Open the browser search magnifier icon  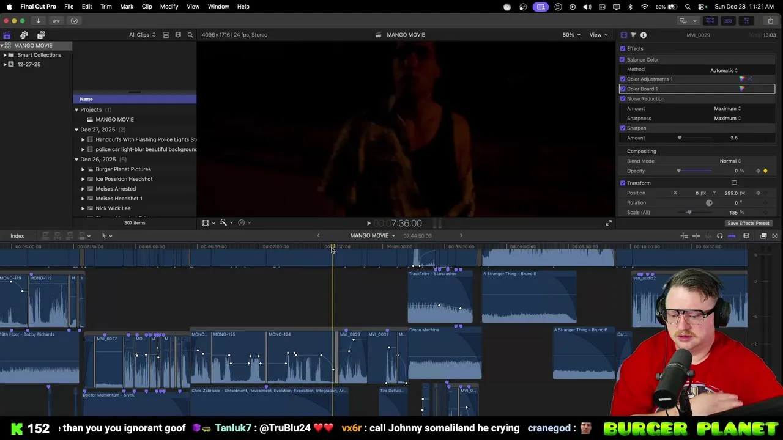pyautogui.click(x=190, y=35)
